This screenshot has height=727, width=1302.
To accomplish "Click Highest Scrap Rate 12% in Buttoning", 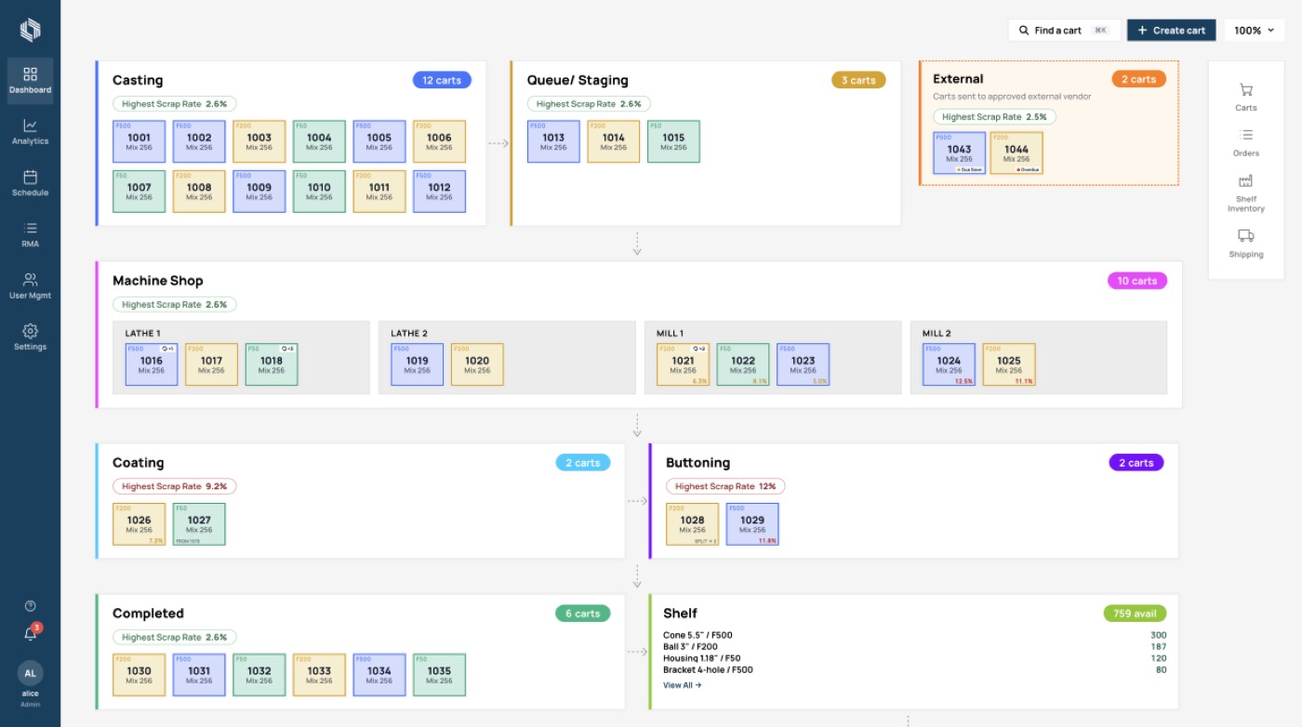I will [725, 486].
